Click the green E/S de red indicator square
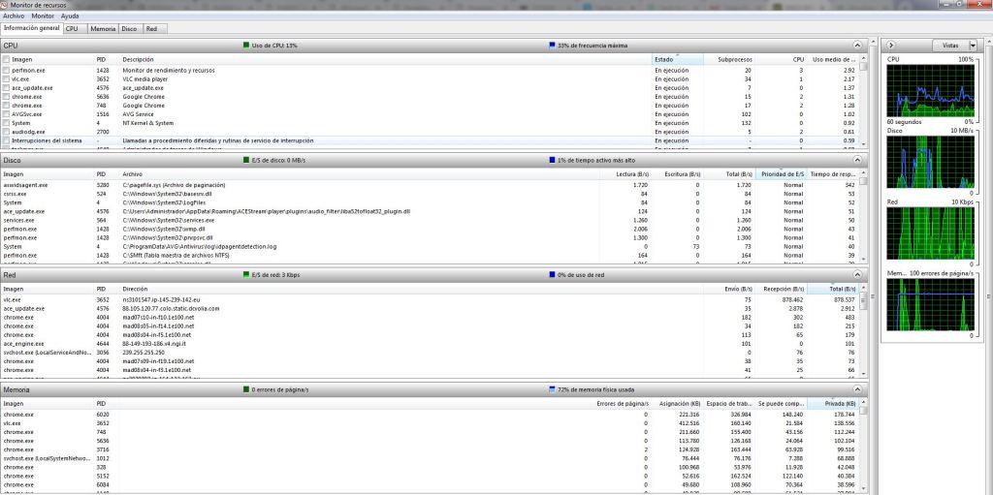This screenshot has width=993, height=495. [x=246, y=275]
